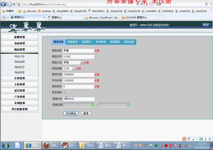This screenshot has width=213, height=150.
Task: Toggle the 中 language mode on the input bar
Action: coord(189,139)
